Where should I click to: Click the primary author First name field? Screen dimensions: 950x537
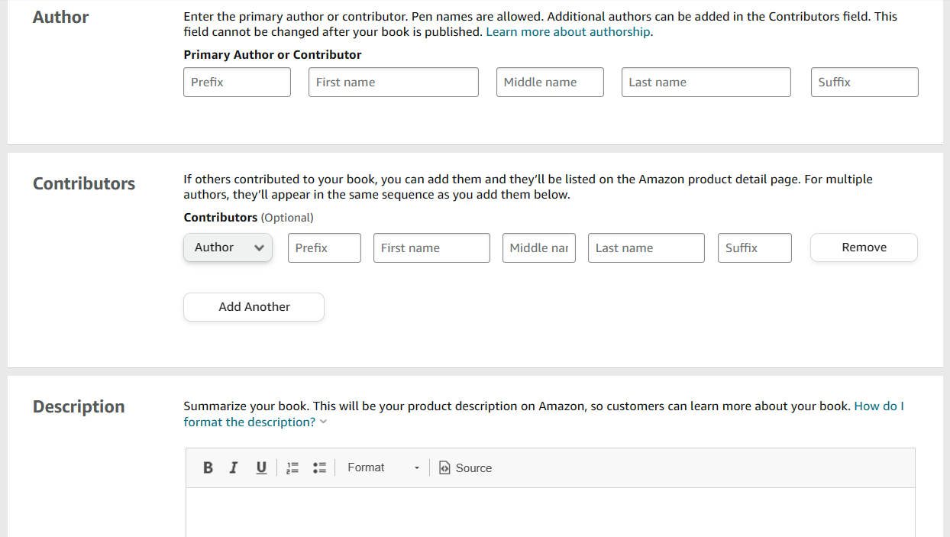point(393,82)
